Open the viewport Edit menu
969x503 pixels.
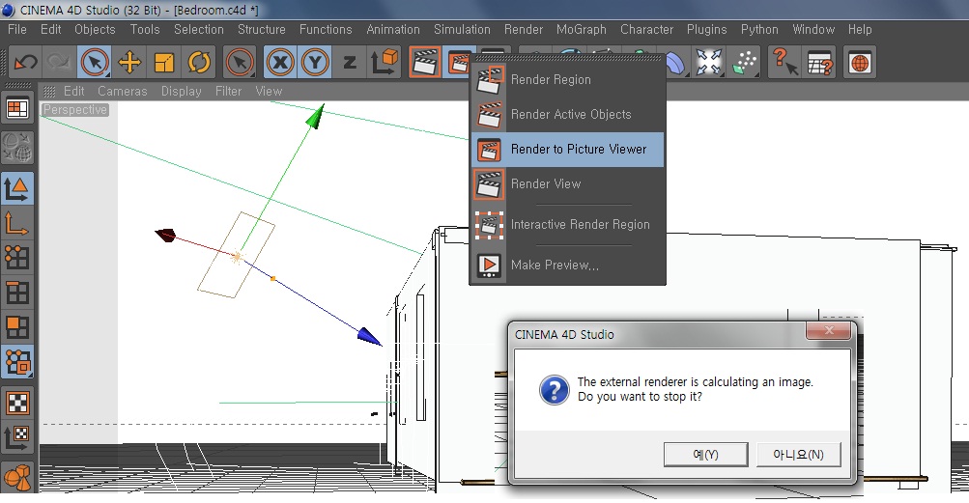[x=73, y=92]
